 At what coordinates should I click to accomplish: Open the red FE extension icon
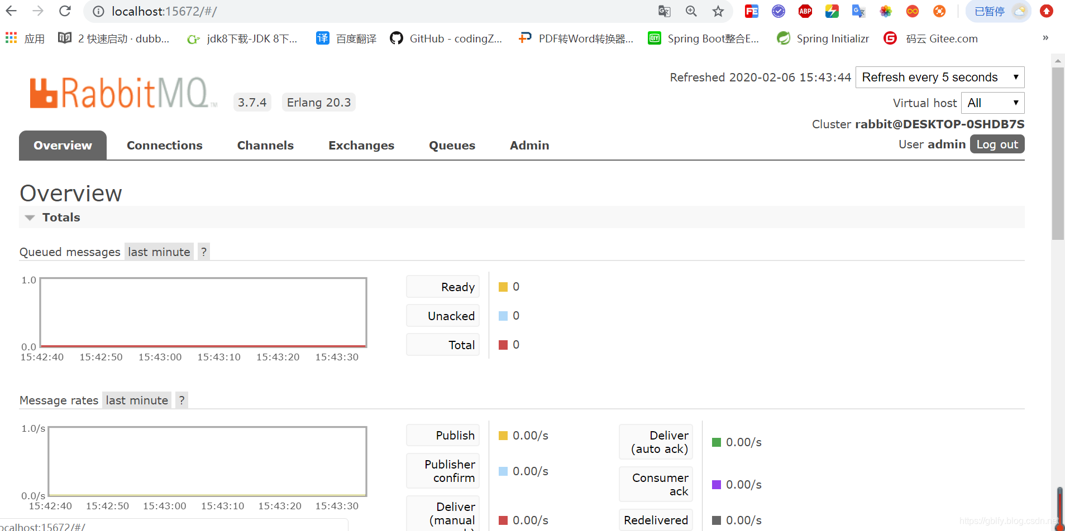coord(752,11)
